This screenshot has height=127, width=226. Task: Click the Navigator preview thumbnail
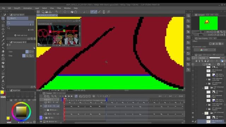point(208,23)
